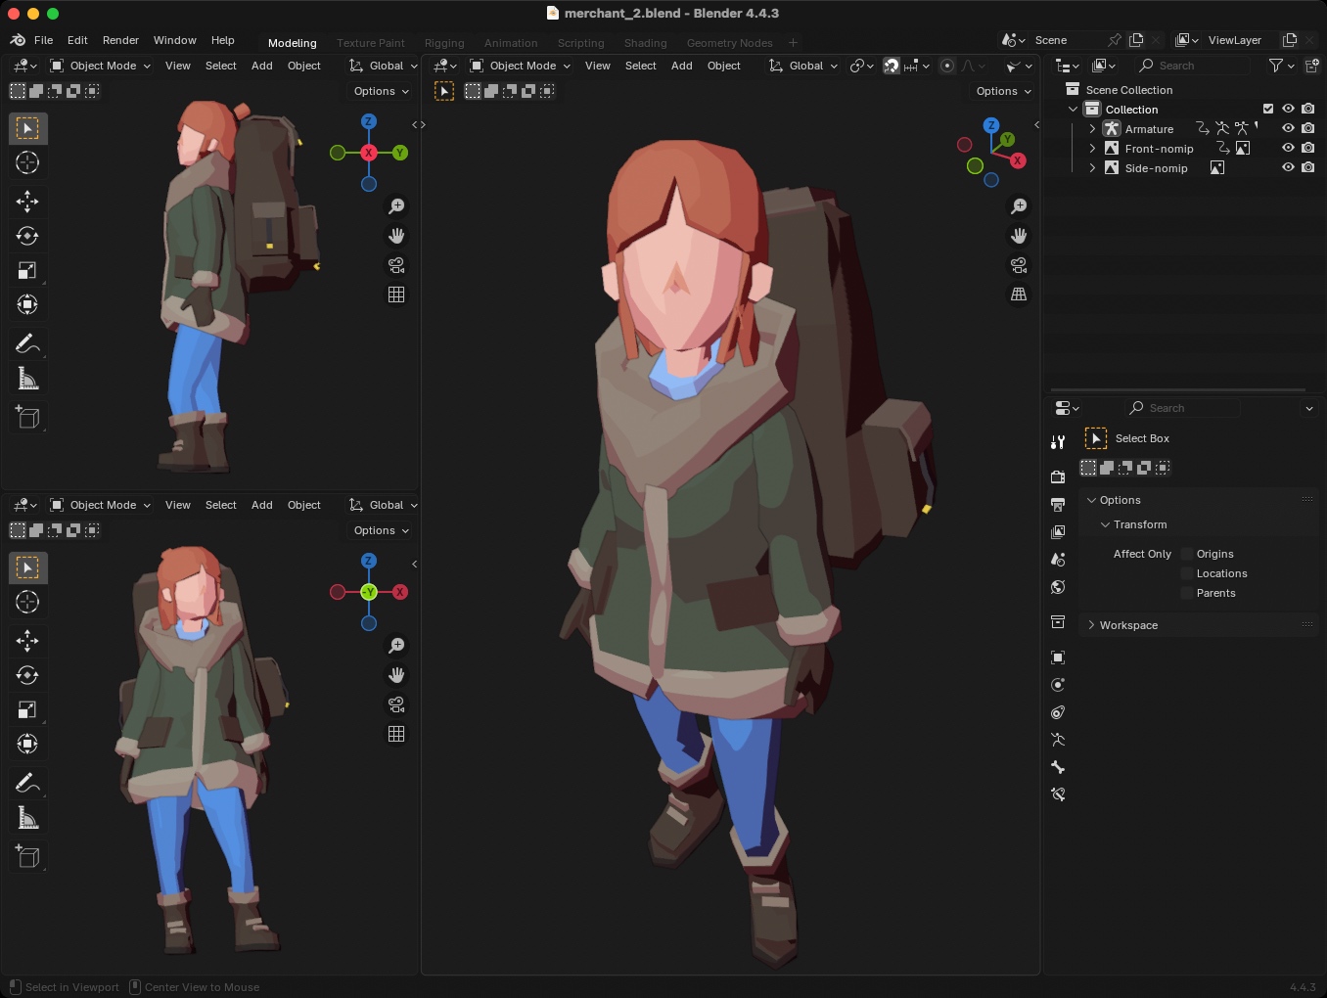Activate the Rotate tool in top-left viewport

pos(27,236)
